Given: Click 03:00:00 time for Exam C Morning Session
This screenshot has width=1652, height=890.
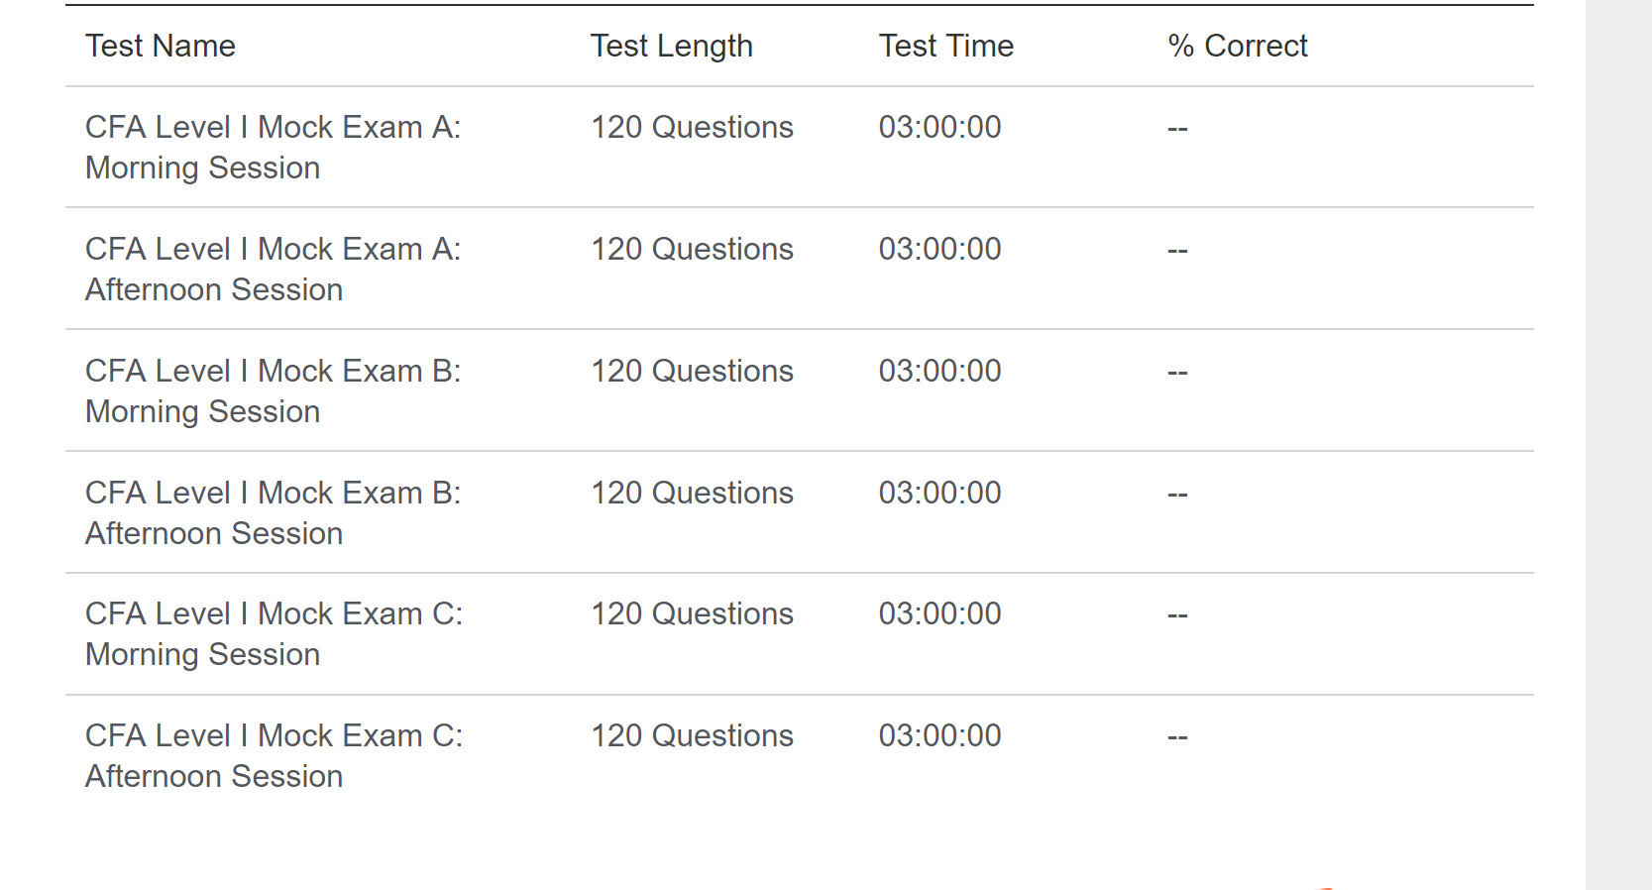Looking at the screenshot, I should [x=939, y=613].
